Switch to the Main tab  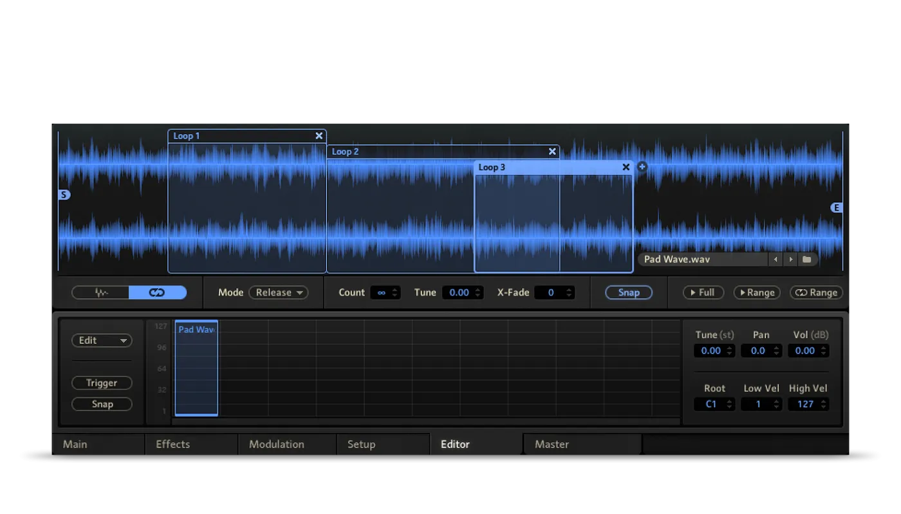(x=98, y=444)
